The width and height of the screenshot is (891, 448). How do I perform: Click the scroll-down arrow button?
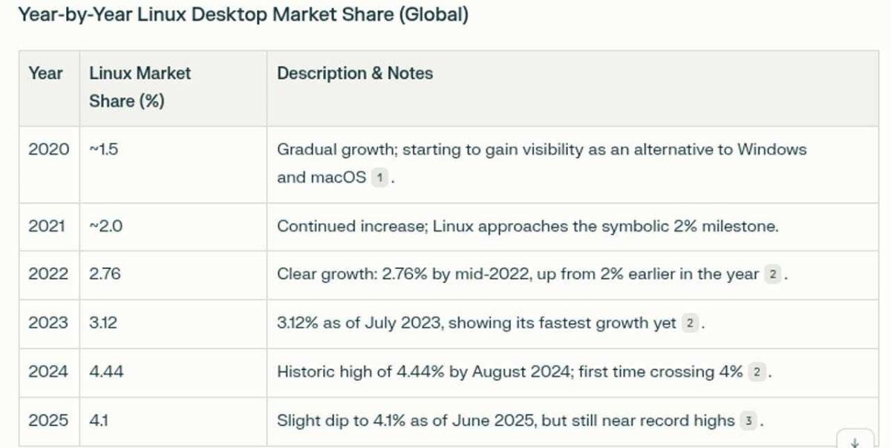[855, 441]
